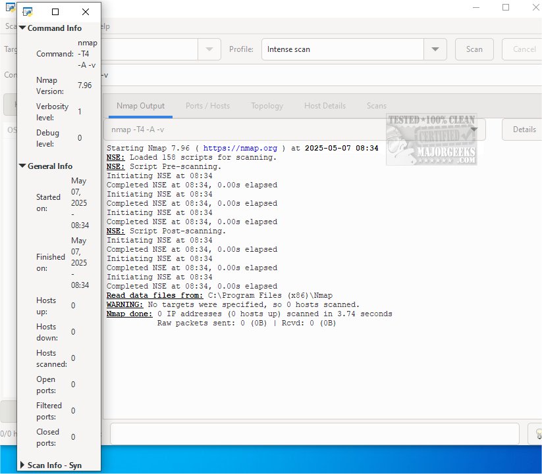
Task: Click the 'Read data files from:' output text
Action: click(155, 295)
